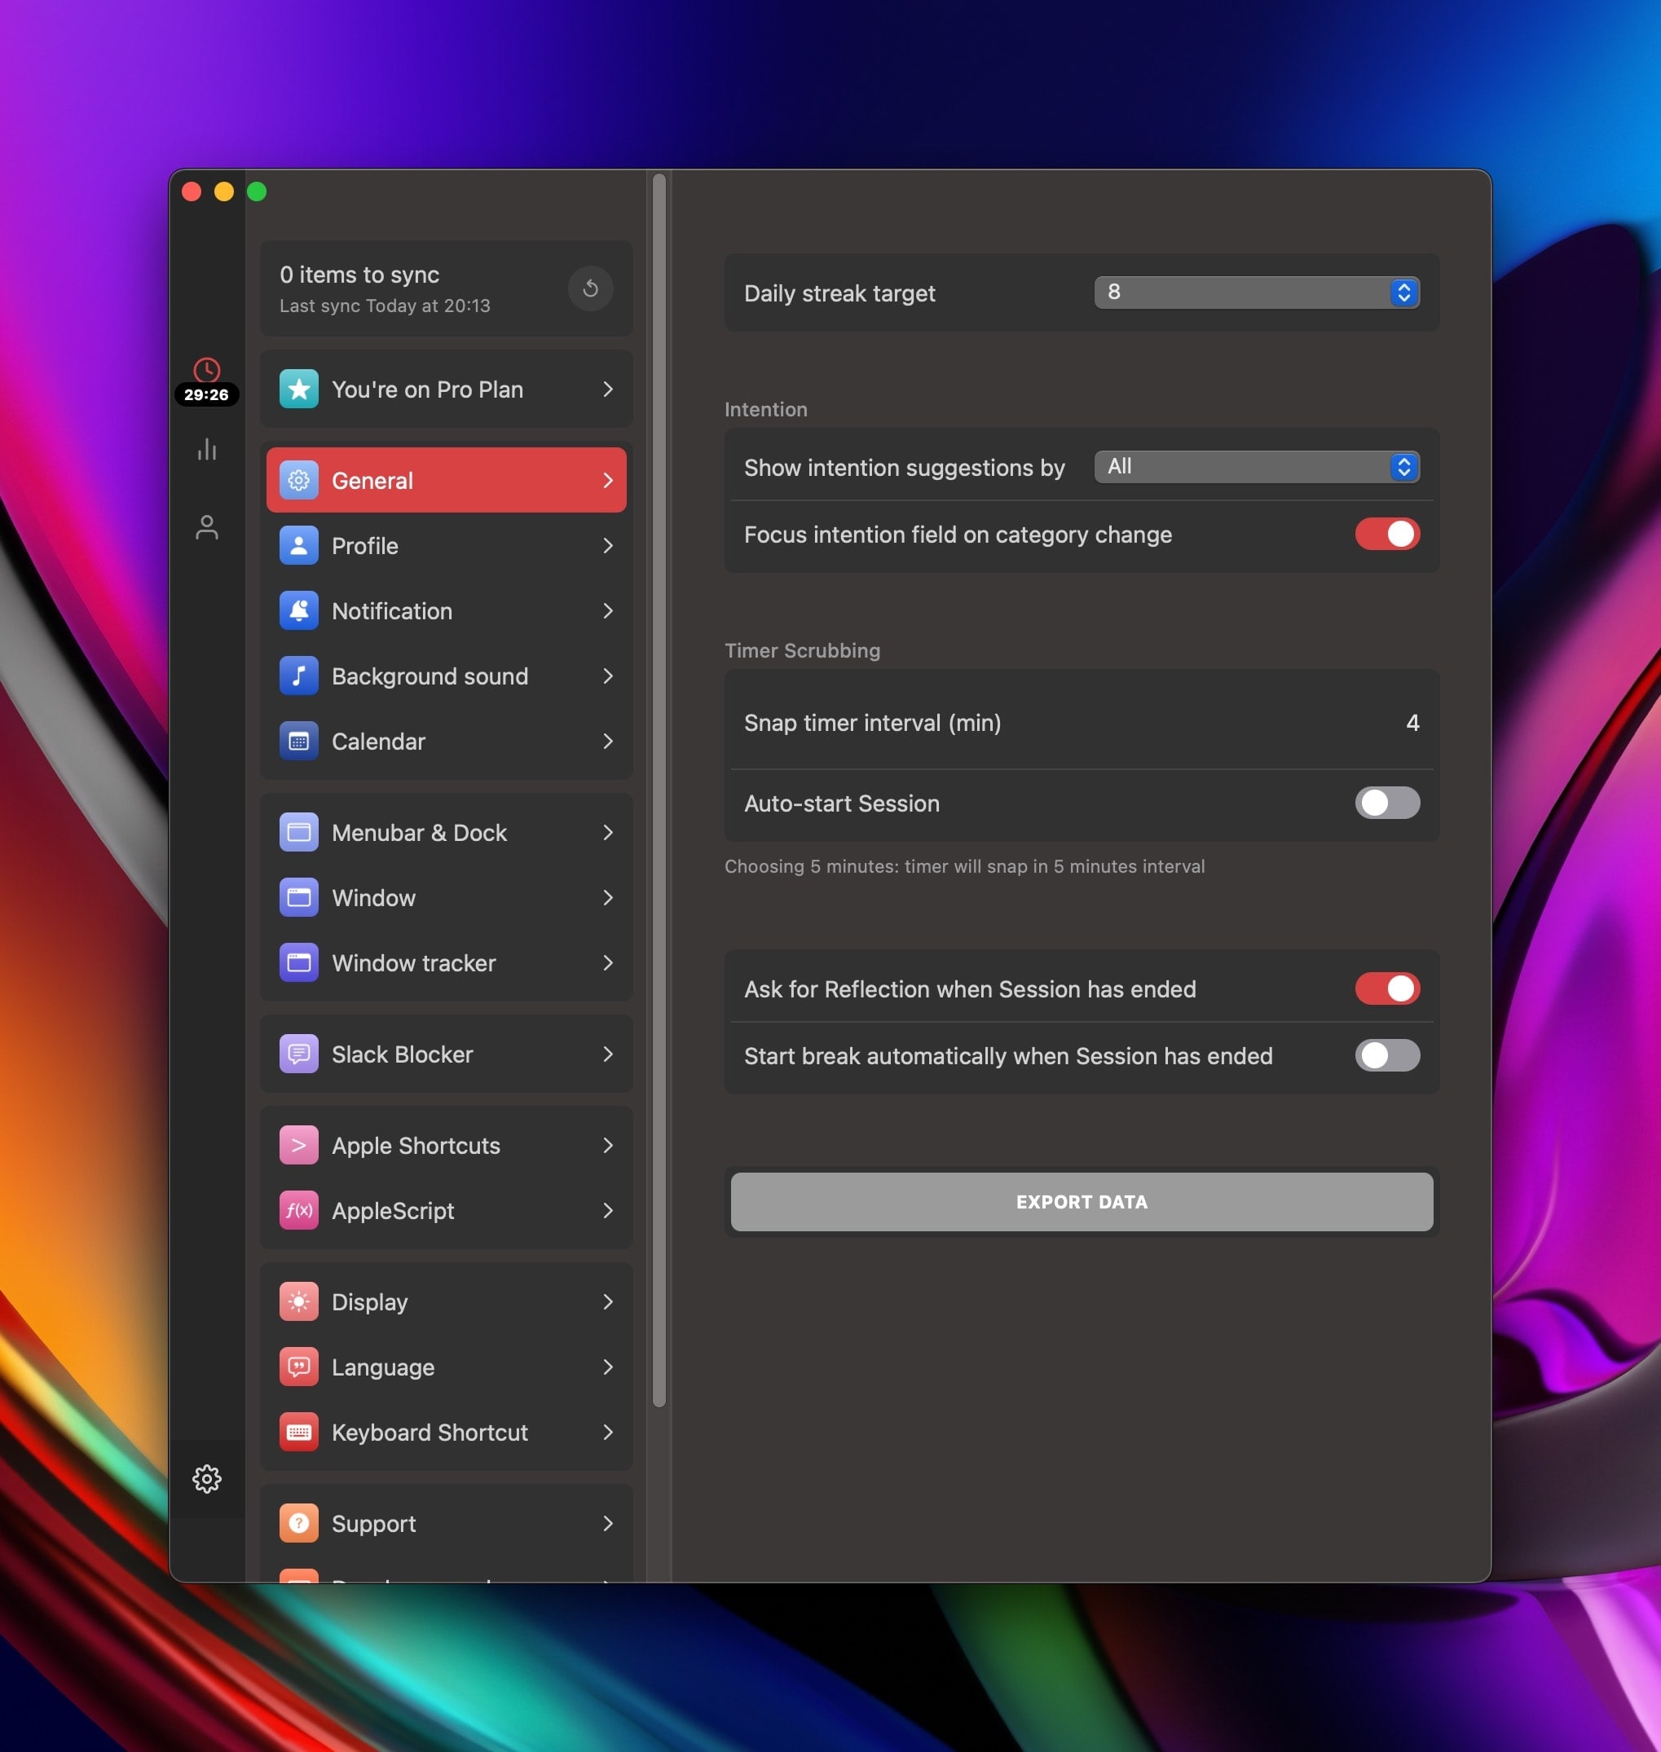
Task: Expand the Keyboard Shortcut section
Action: (445, 1433)
